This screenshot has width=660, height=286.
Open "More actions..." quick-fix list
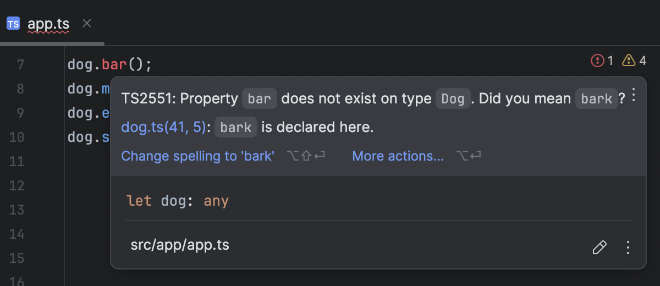(398, 156)
